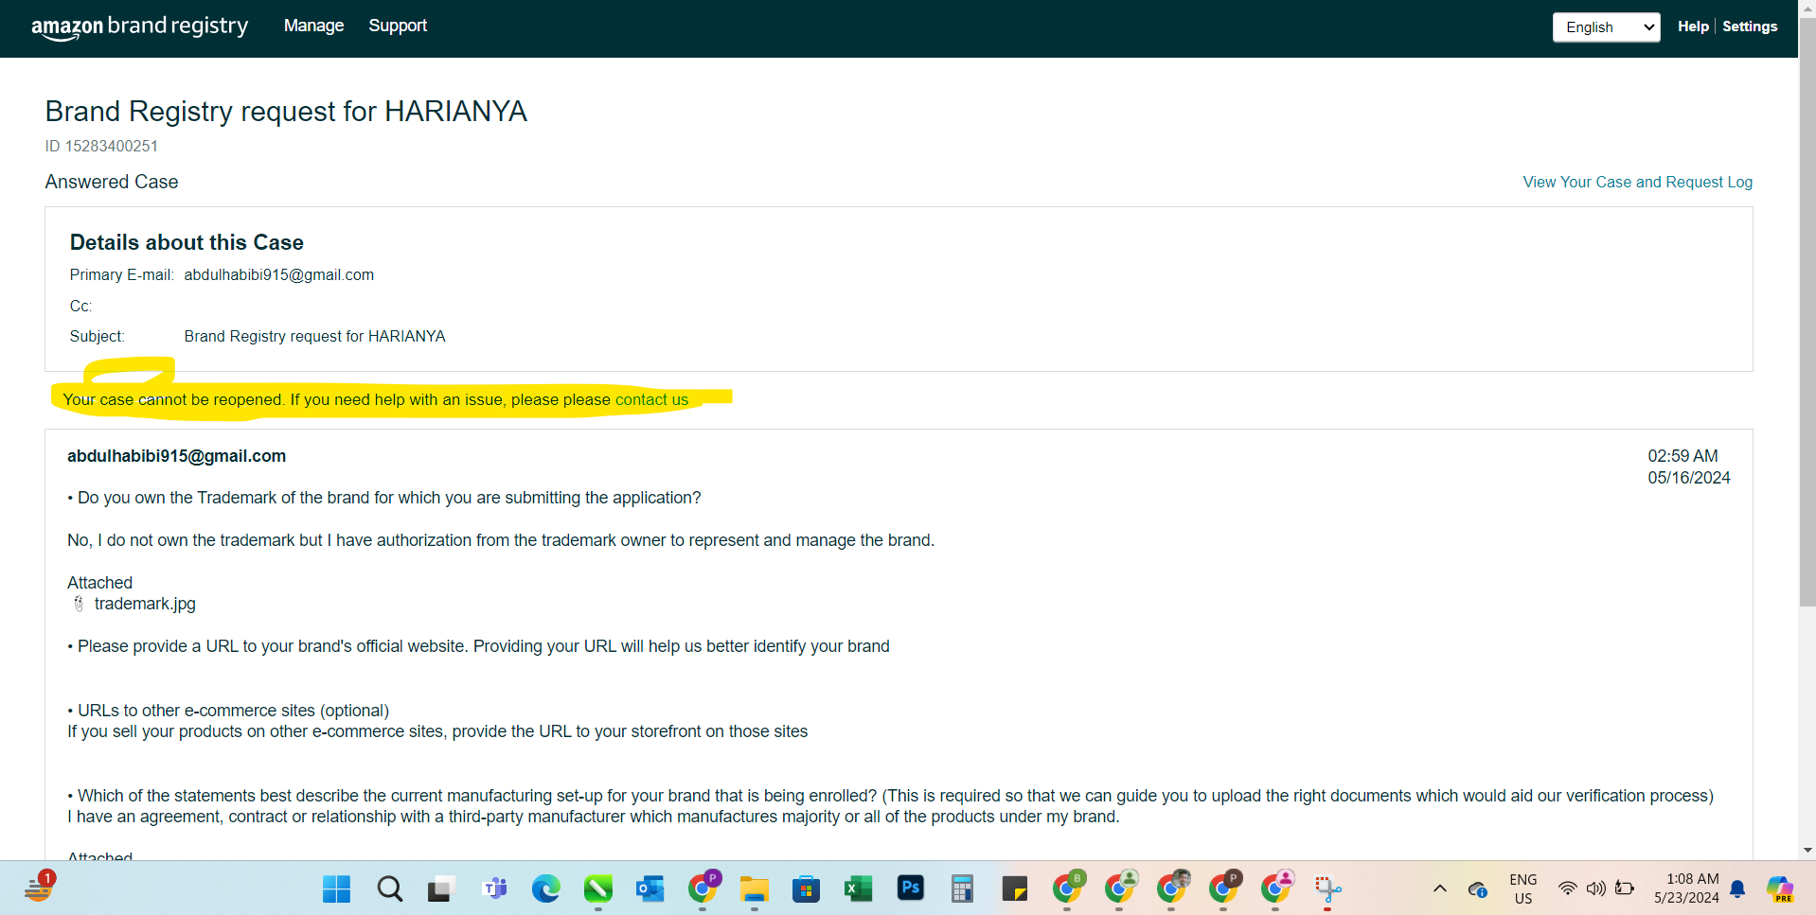
Task: Click the Amazon Brand Registry logo
Action: (x=140, y=26)
